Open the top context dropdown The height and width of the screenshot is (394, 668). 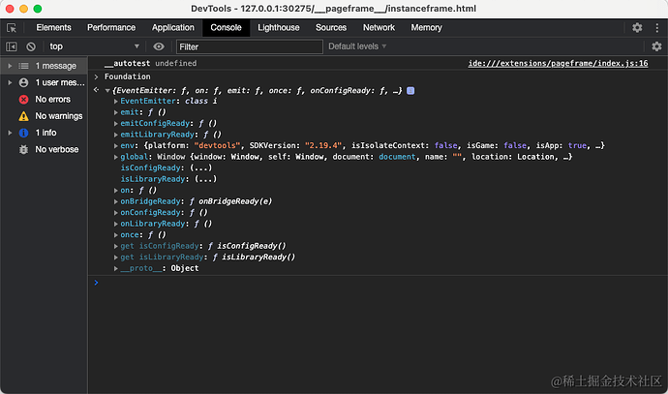[x=94, y=46]
